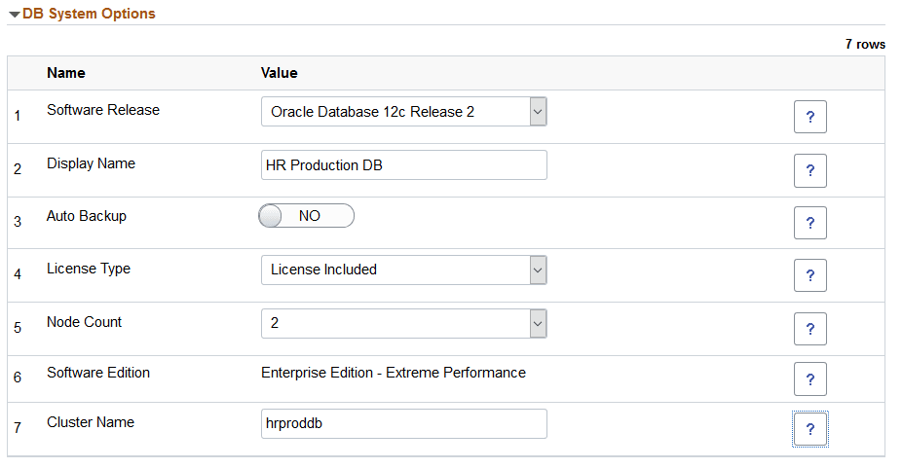
Task: Focus the Cluster Name input field
Action: click(403, 423)
